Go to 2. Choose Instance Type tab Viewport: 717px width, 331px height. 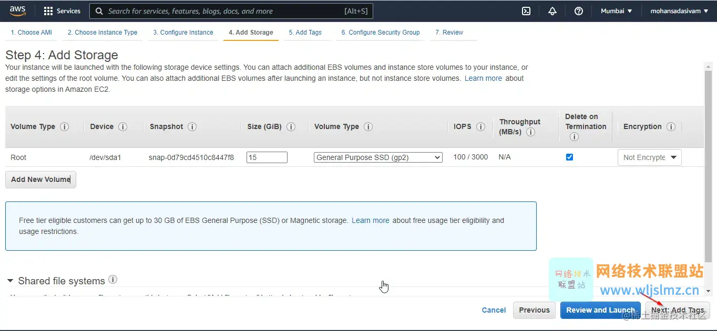click(x=103, y=33)
